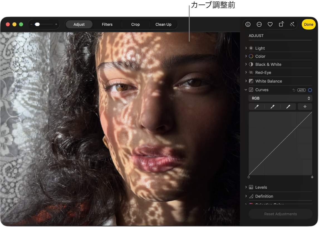Viewport: 319px width, 227px height.
Task: Open the photo Info panel icon
Action: (x=248, y=24)
